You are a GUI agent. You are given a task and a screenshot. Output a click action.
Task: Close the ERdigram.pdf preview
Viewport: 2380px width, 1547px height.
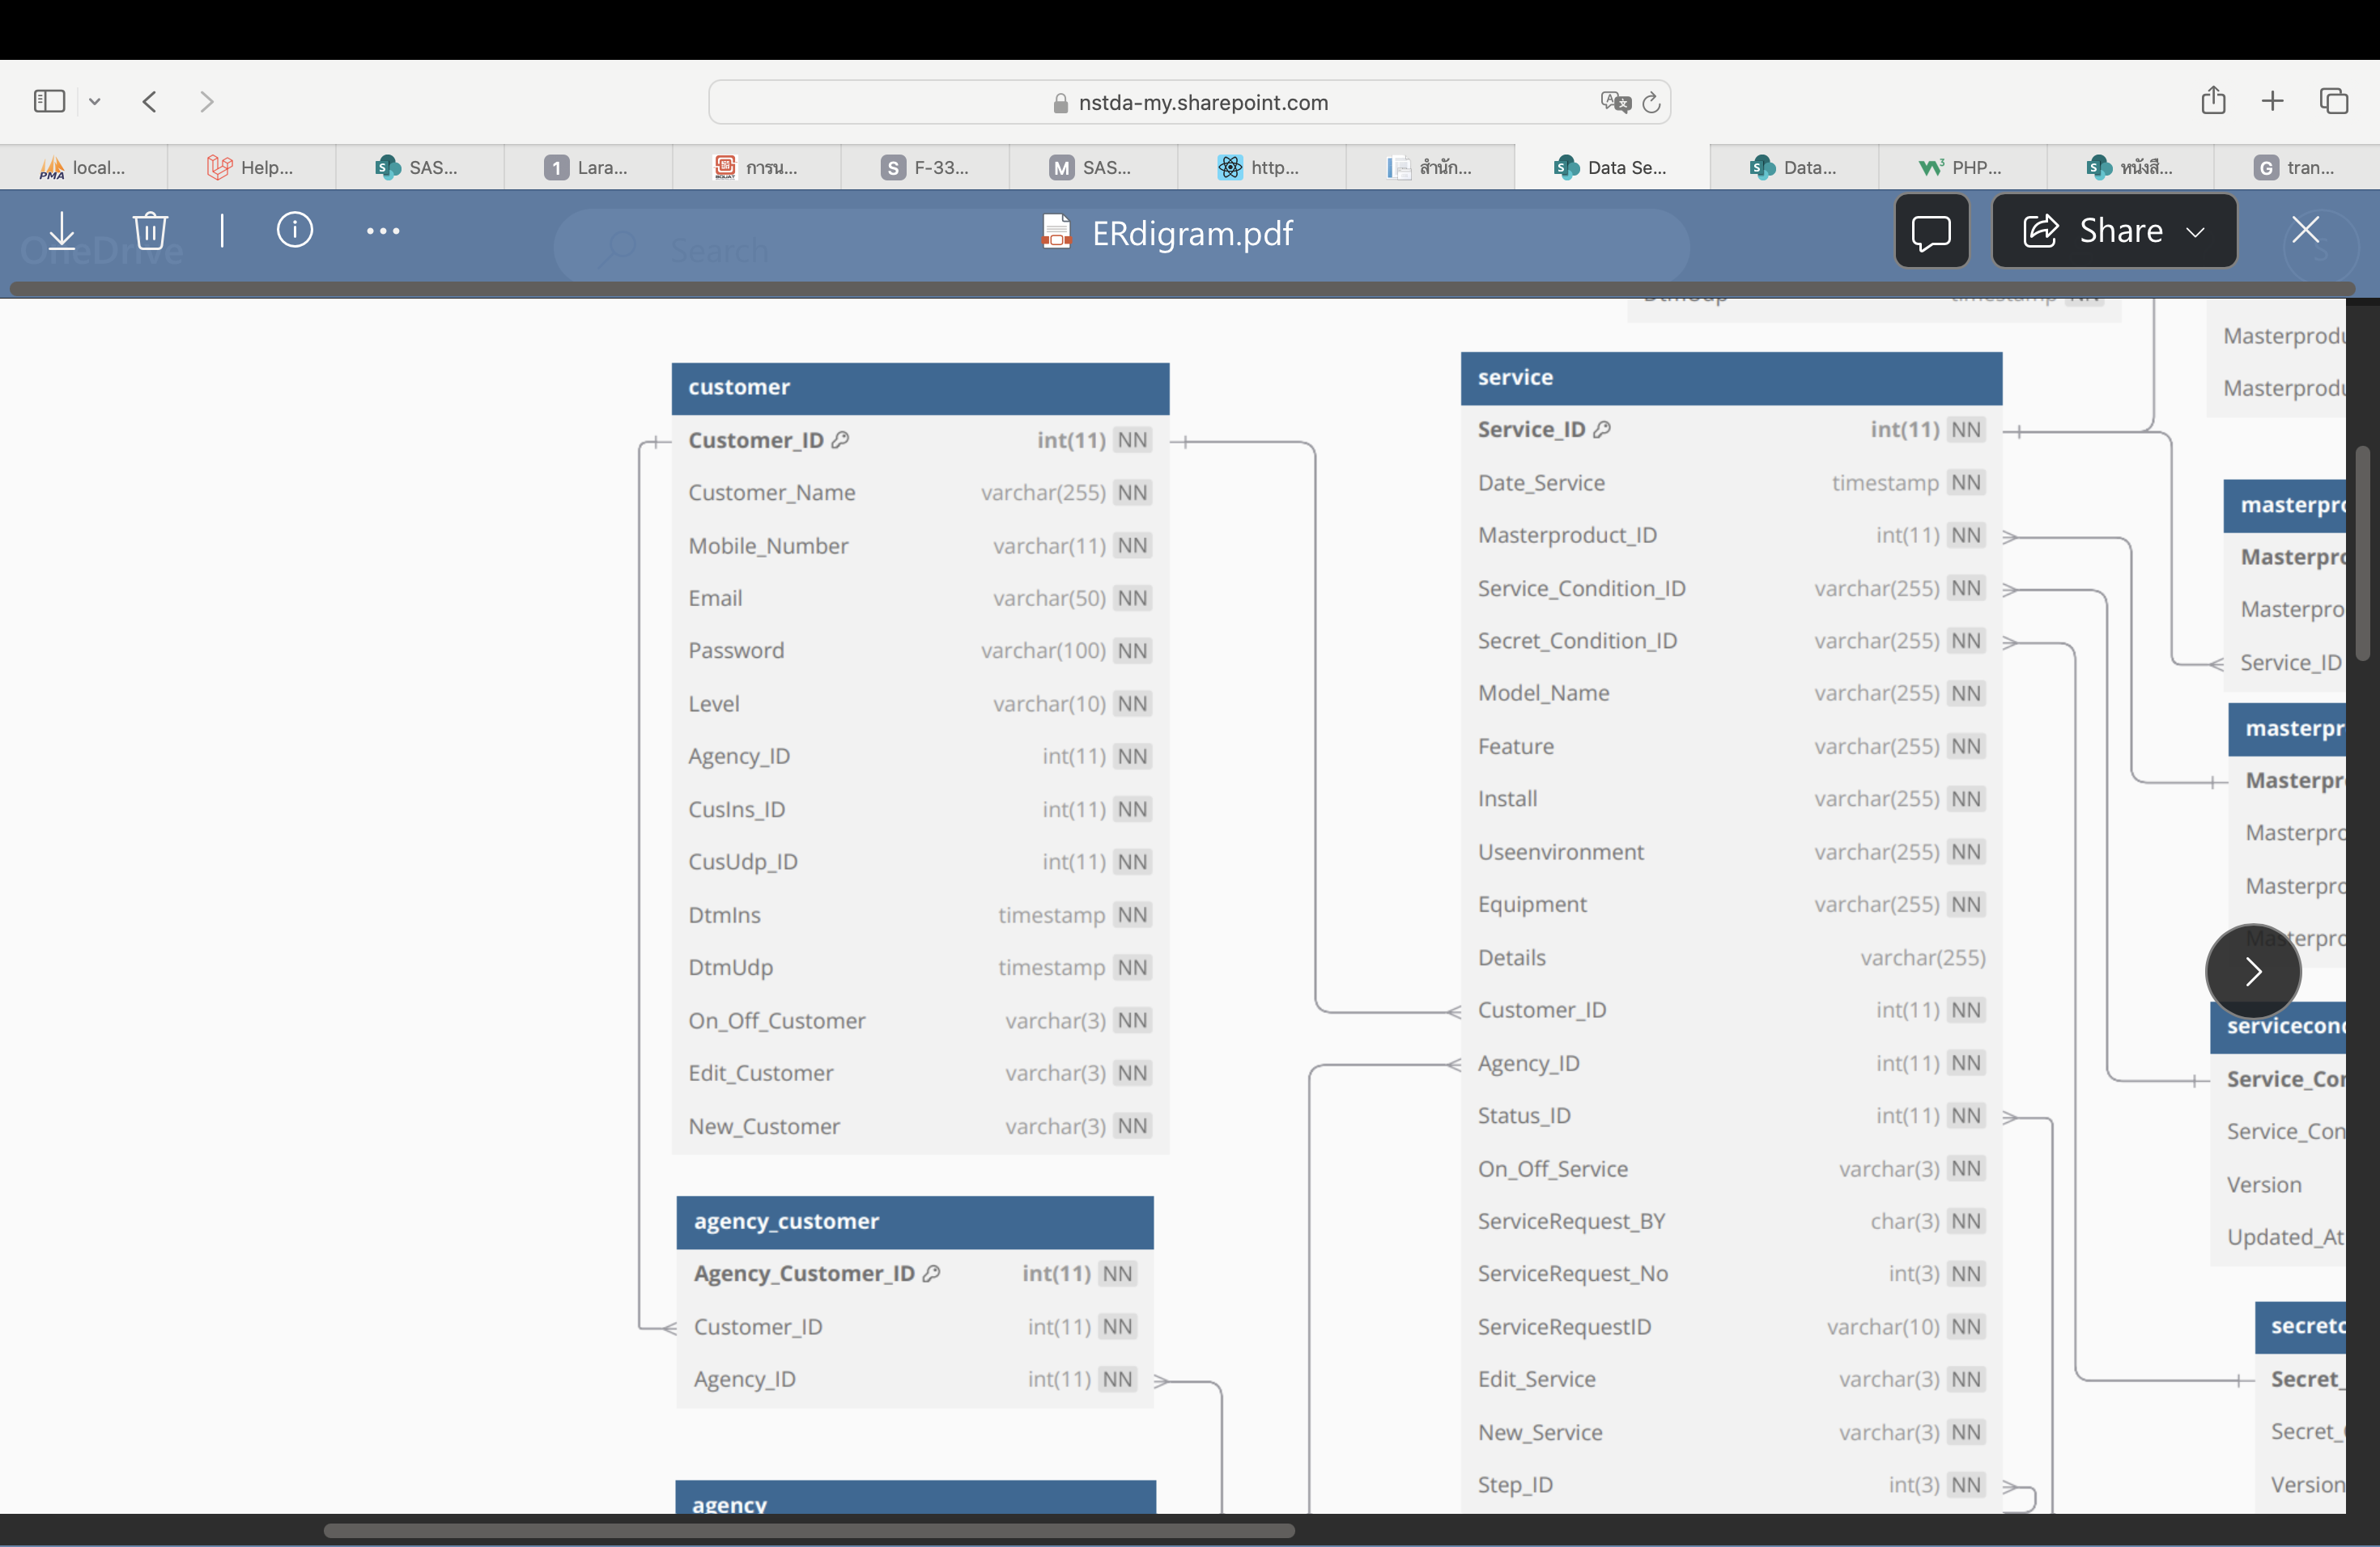2305,231
